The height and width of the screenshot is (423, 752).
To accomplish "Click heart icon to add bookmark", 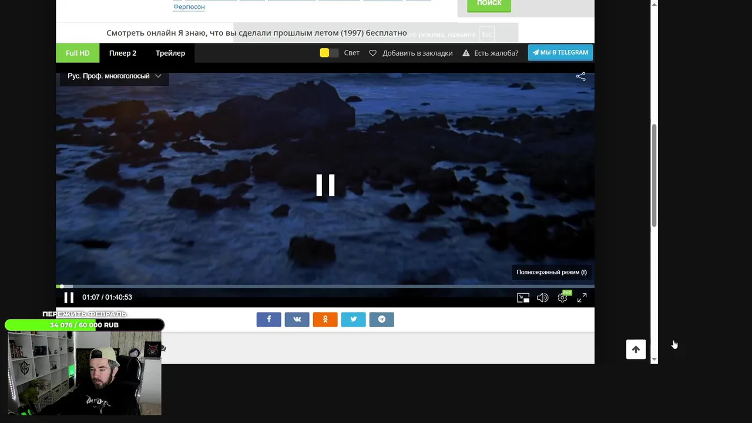I will 372,53.
